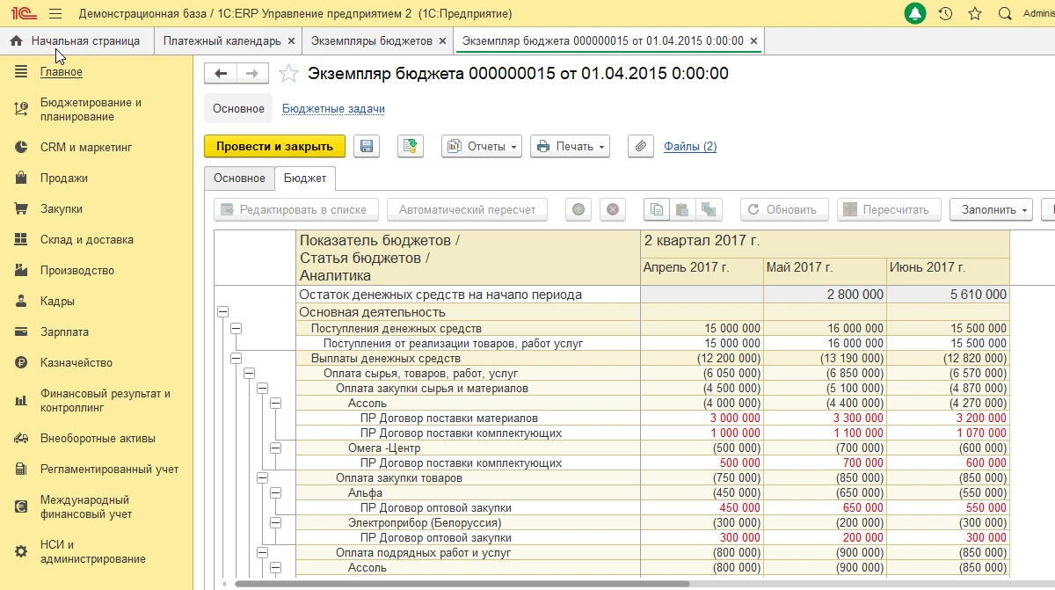This screenshot has width=1055, height=590.
Task: Open attached files via the paperclip icon
Action: pos(640,147)
